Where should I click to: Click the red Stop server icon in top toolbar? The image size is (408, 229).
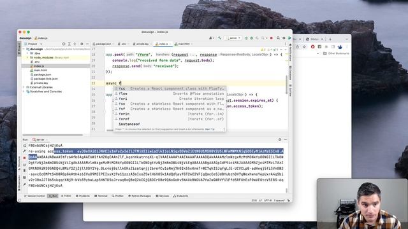[272, 38]
